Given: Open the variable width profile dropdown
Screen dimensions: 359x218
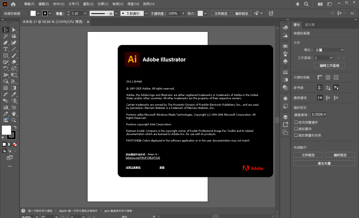Looking at the screenshot, I should [116, 13].
